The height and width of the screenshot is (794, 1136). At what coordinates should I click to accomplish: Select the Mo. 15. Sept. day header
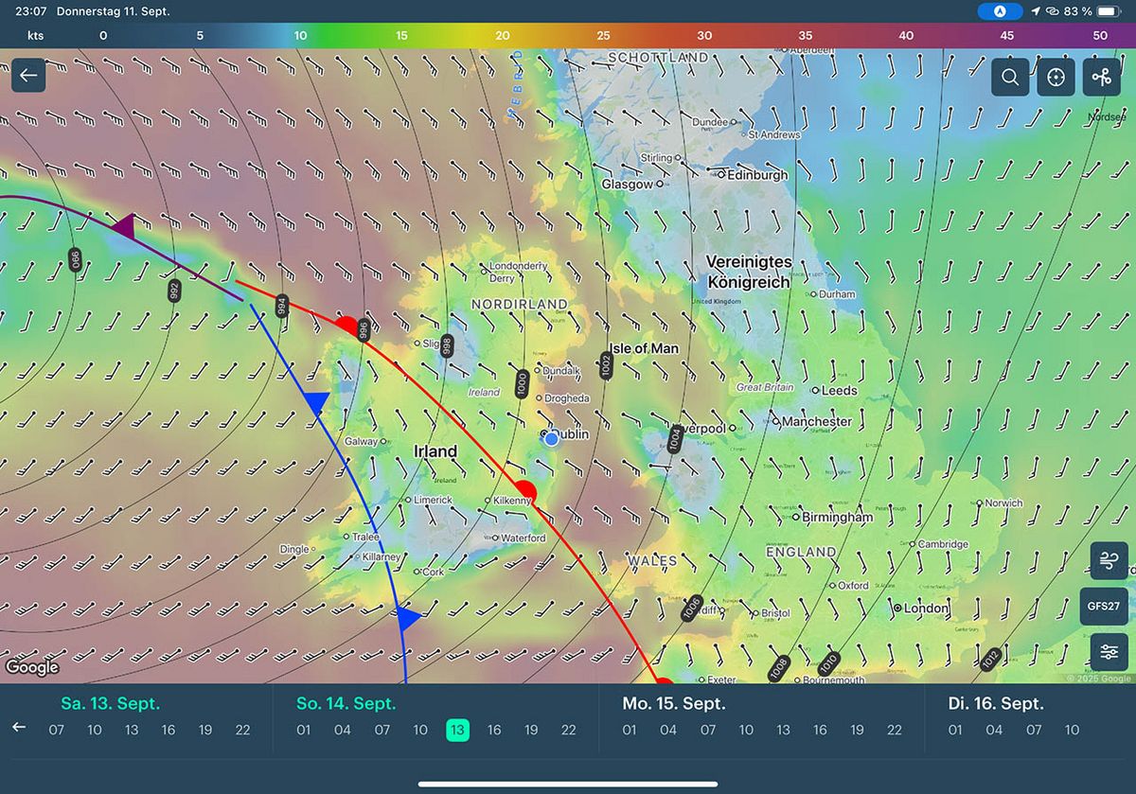coord(673,704)
